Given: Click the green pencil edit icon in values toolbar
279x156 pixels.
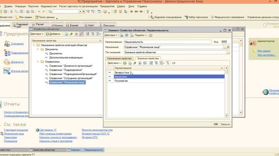Looking at the screenshot, I should (x=135, y=63).
